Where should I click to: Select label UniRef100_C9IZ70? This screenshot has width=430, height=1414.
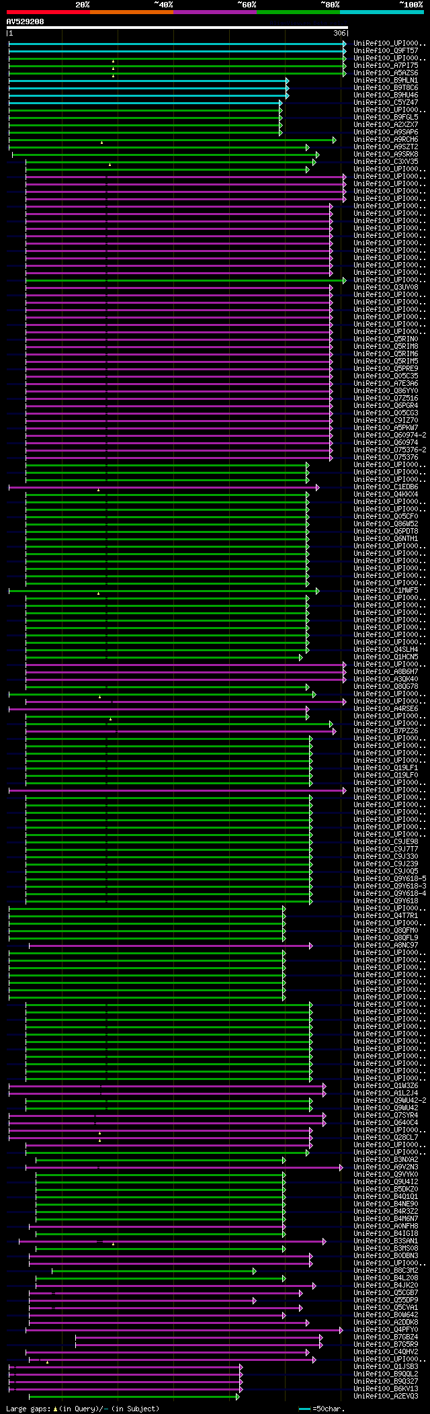386,420
